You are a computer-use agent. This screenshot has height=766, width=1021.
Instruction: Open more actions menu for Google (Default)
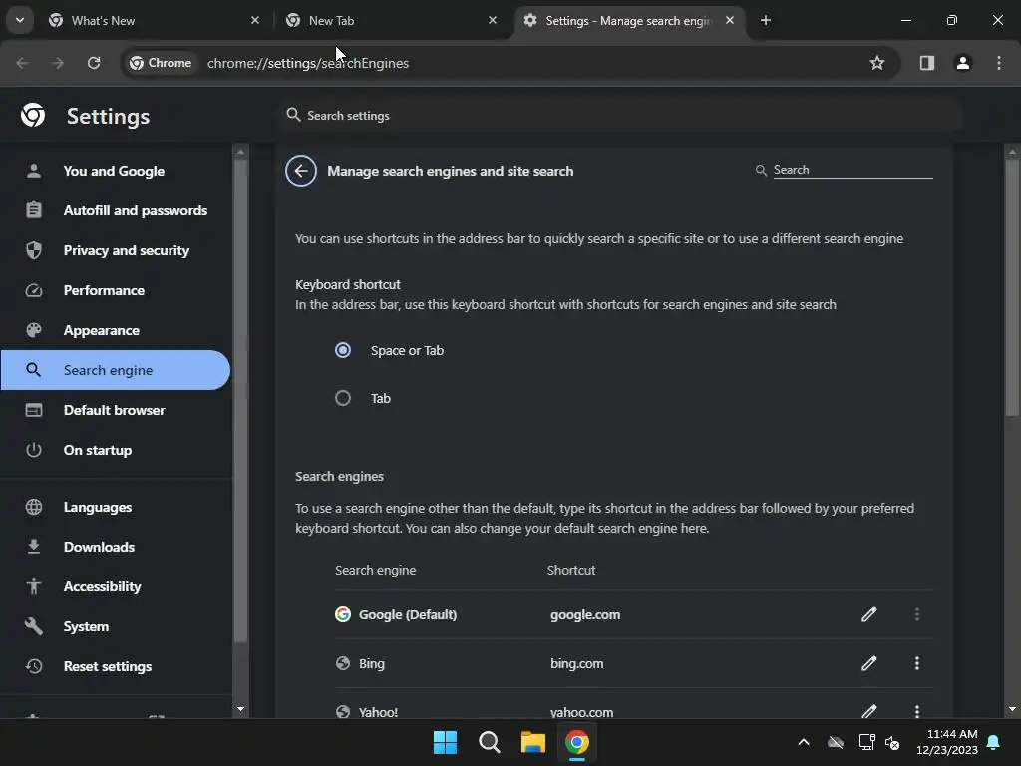tap(917, 614)
